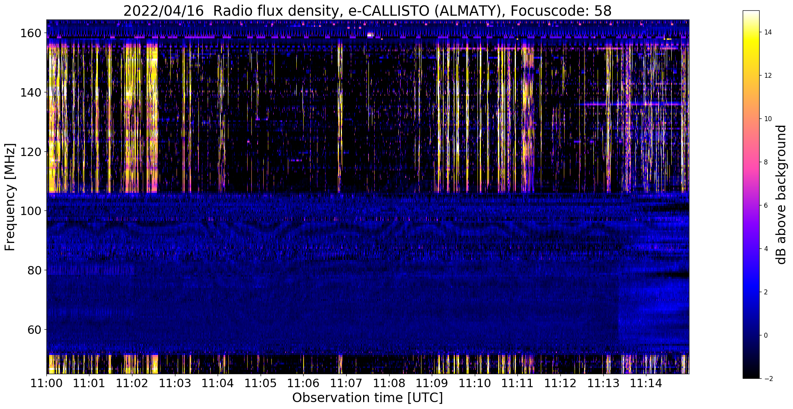Click the 'Frequency [MHz]' y-axis label
This screenshot has height=409, width=793.
pyautogui.click(x=10, y=197)
